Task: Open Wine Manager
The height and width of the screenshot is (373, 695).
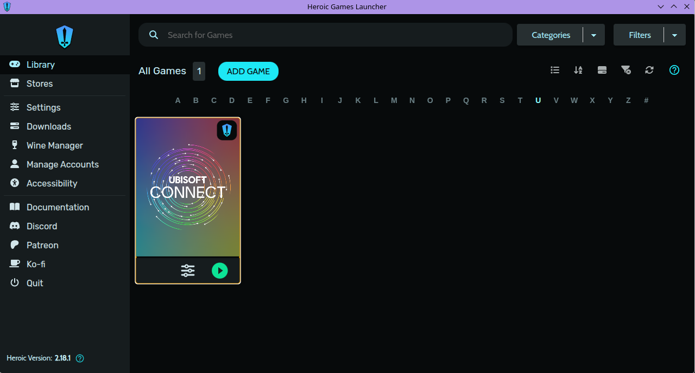Action: click(x=65, y=145)
